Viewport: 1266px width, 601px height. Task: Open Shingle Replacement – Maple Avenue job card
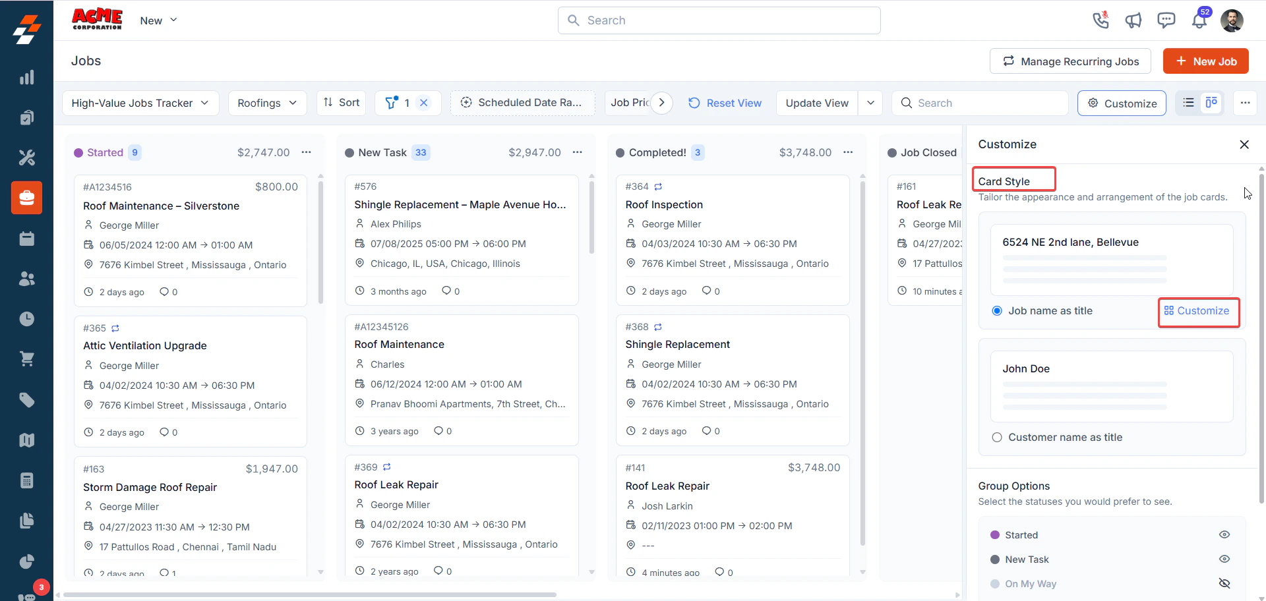click(462, 240)
